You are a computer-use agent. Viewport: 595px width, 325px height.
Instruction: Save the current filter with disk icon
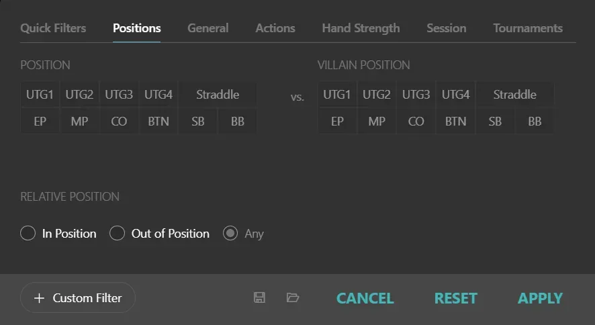coord(259,297)
